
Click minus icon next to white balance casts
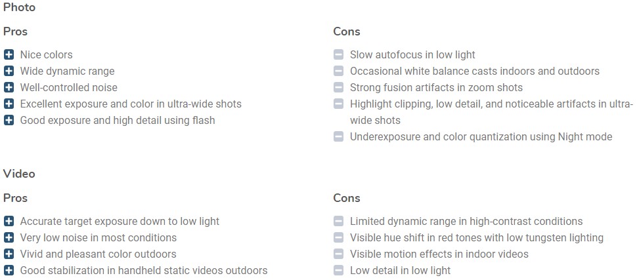coord(338,71)
